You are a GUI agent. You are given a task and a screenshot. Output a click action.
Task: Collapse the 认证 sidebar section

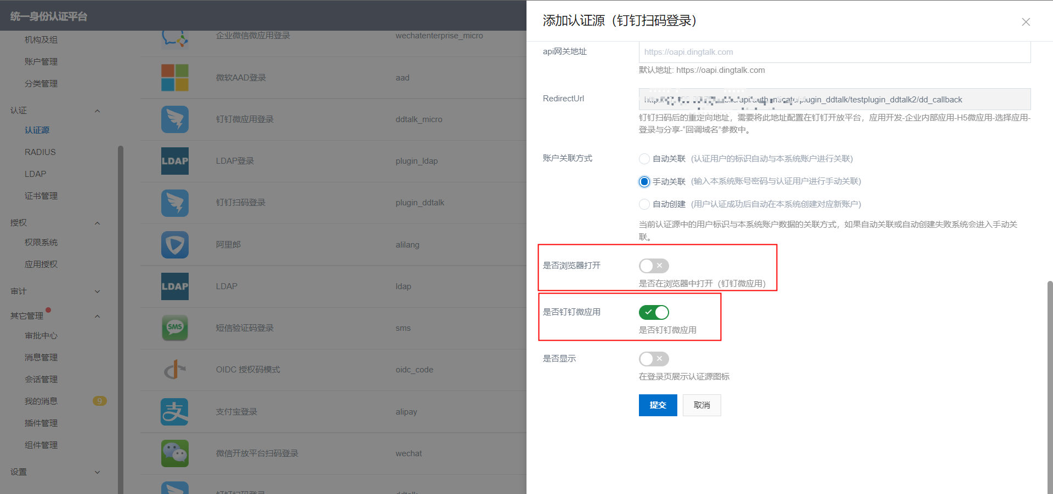(97, 111)
